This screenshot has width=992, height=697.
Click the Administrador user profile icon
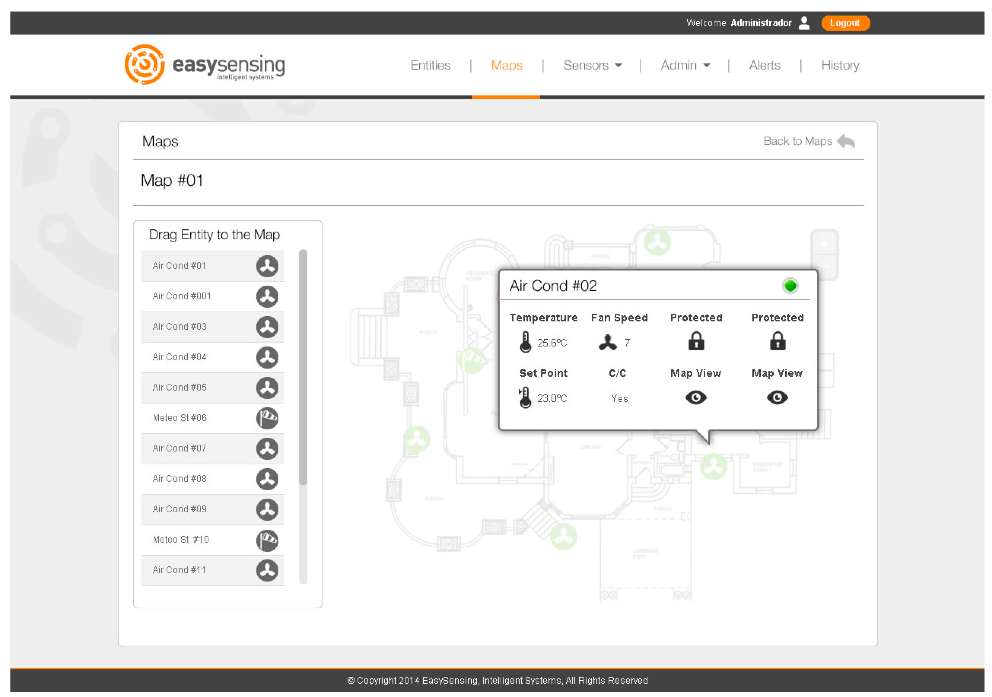pyautogui.click(x=804, y=23)
